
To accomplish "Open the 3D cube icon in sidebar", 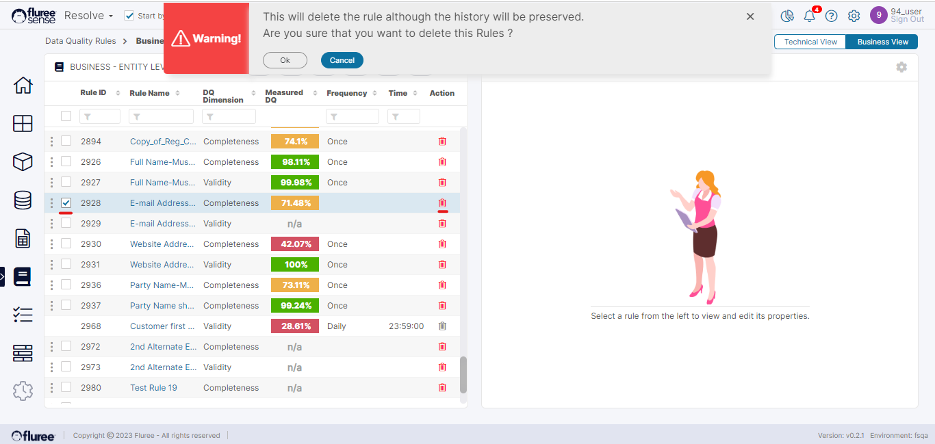I will tap(23, 161).
